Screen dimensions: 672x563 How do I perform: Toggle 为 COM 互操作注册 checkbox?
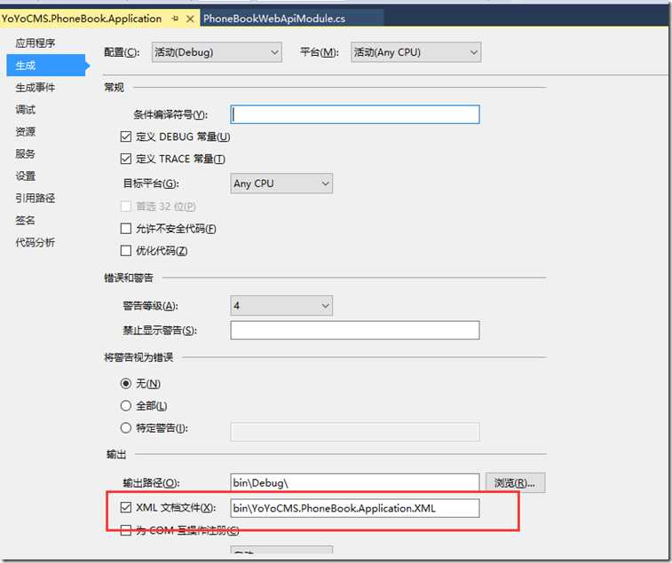click(125, 531)
